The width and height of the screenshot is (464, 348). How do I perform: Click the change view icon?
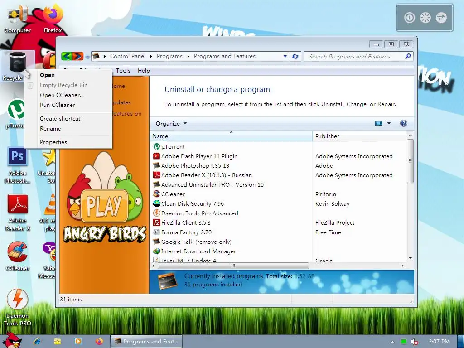tap(378, 123)
